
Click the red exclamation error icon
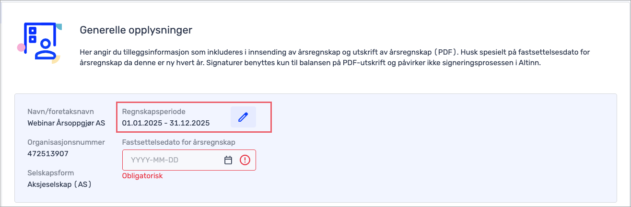tap(245, 160)
